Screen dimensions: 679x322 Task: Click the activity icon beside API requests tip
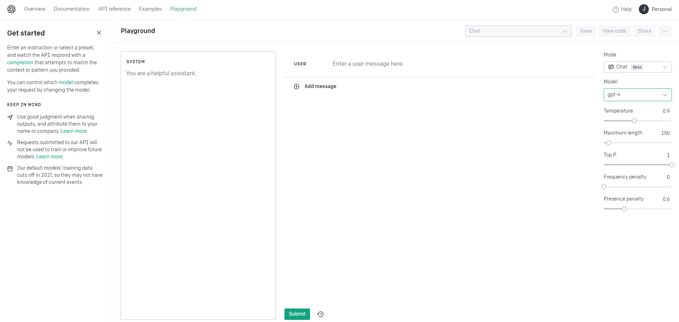[10, 143]
